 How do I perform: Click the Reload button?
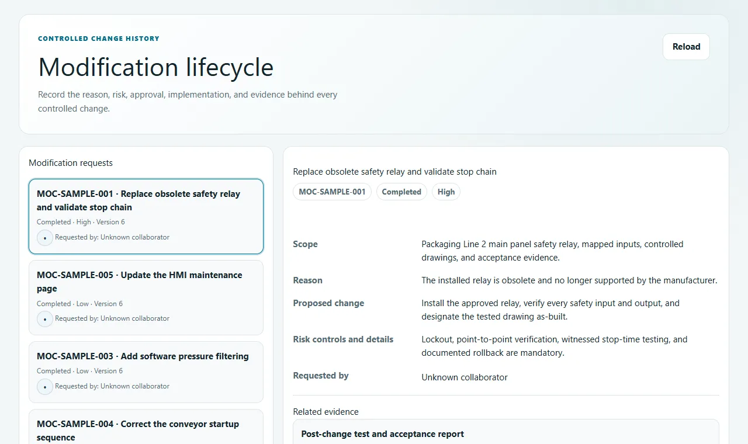686,47
